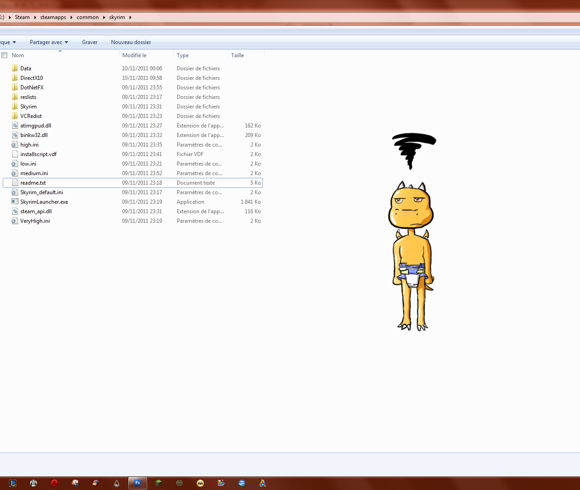Click the Document texte type cell
Image resolution: width=580 pixels, height=490 pixels.
coord(196,183)
